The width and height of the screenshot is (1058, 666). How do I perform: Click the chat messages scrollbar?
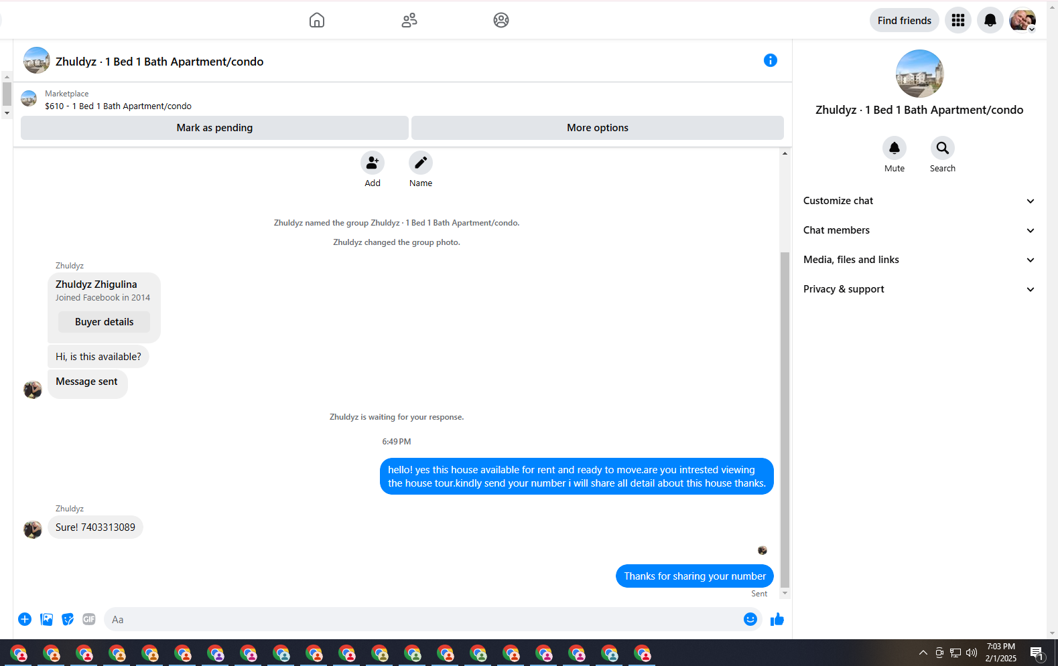point(785,420)
